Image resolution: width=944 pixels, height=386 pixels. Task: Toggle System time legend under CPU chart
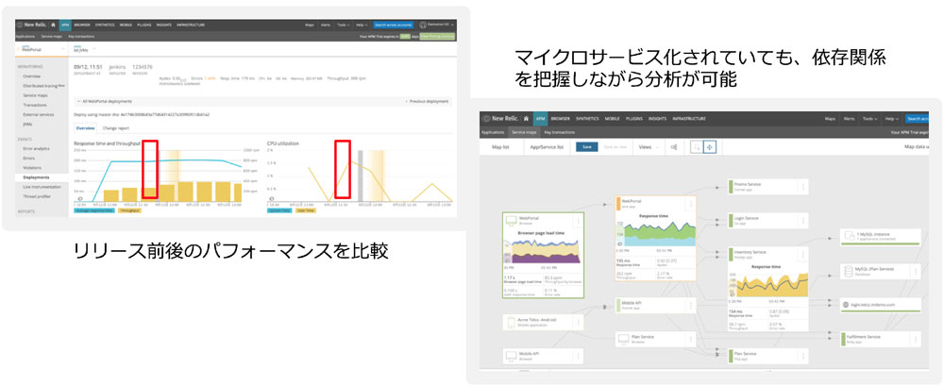point(279,210)
